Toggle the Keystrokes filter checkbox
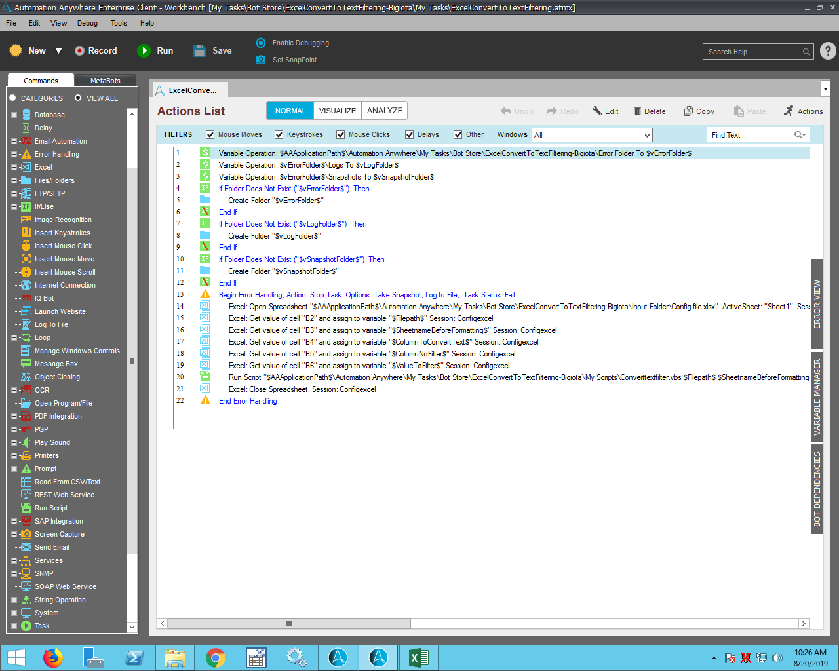Screen dimensions: 839x671 click(x=279, y=135)
